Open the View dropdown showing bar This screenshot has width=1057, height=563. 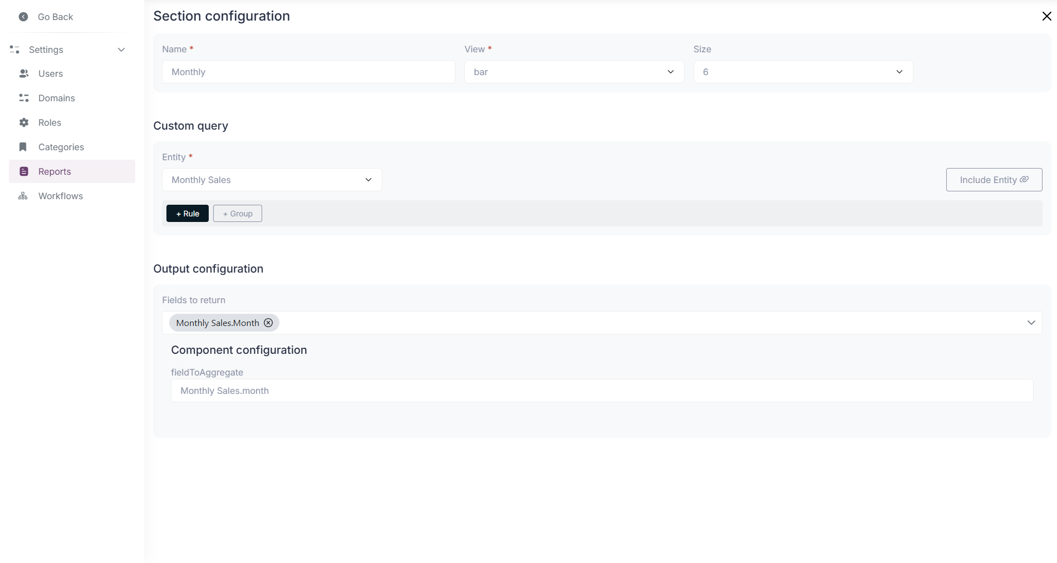[573, 72]
